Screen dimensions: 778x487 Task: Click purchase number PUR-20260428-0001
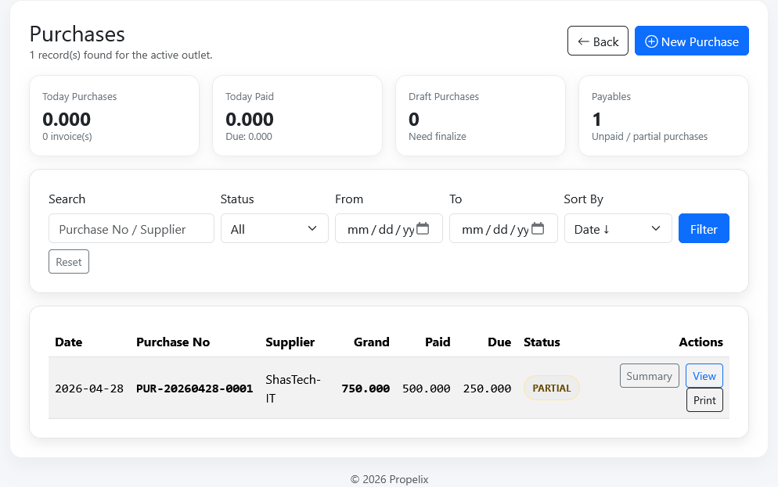(194, 389)
